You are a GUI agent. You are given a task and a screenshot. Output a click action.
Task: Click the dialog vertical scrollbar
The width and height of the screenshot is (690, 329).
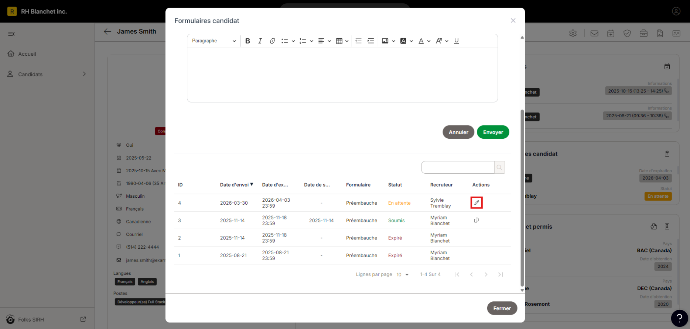tap(522, 198)
